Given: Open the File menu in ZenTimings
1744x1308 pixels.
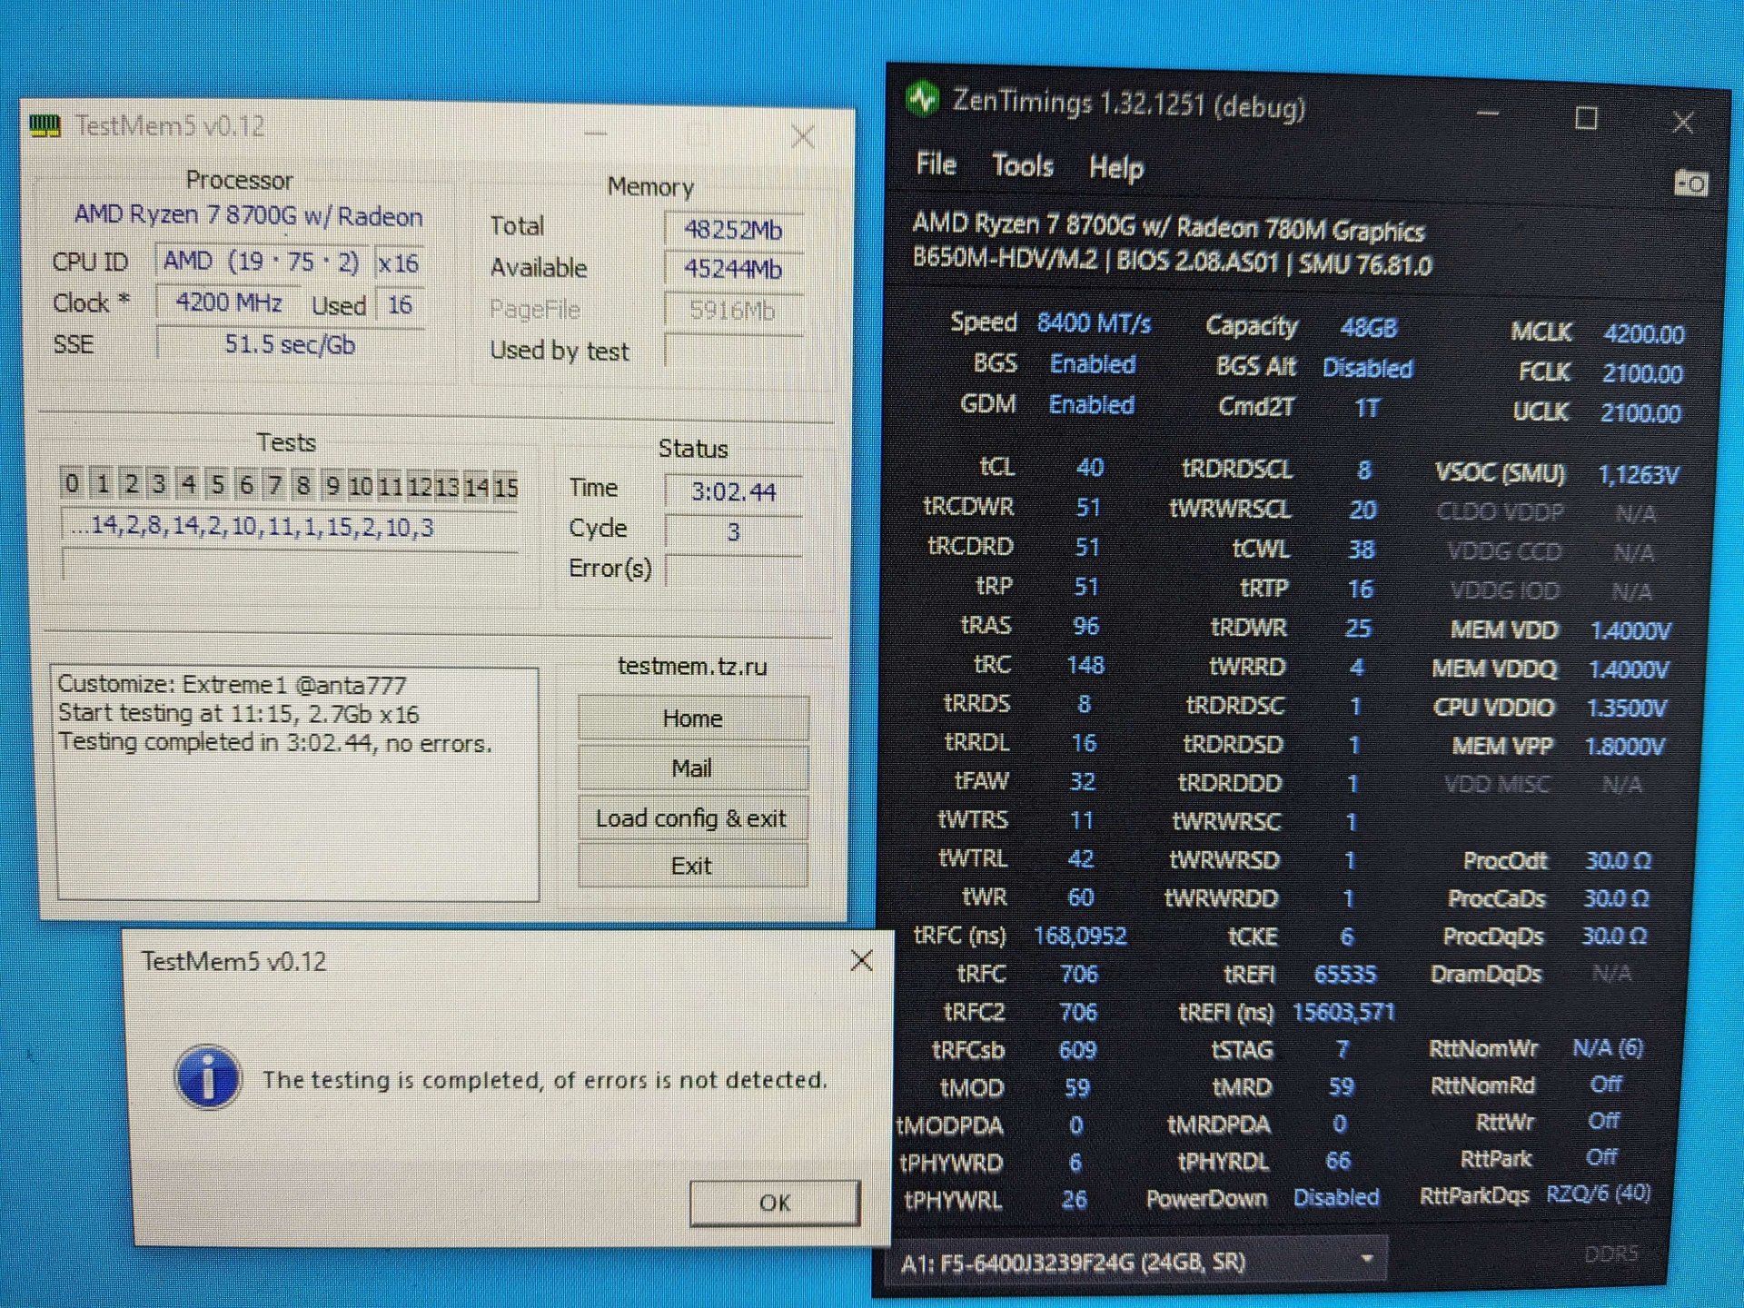Looking at the screenshot, I should point(936,164).
